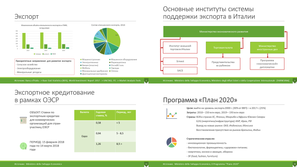The width and height of the screenshot is (297, 167).
Task: Click the SACE box
Action: (x=180, y=71)
